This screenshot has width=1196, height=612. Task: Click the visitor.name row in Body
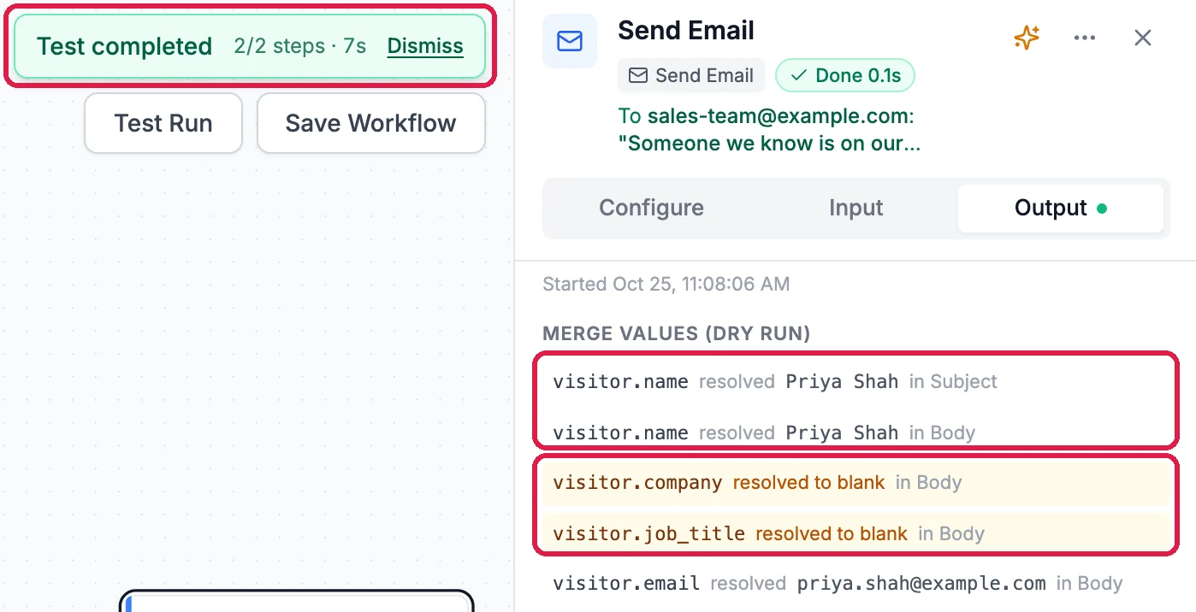point(856,433)
